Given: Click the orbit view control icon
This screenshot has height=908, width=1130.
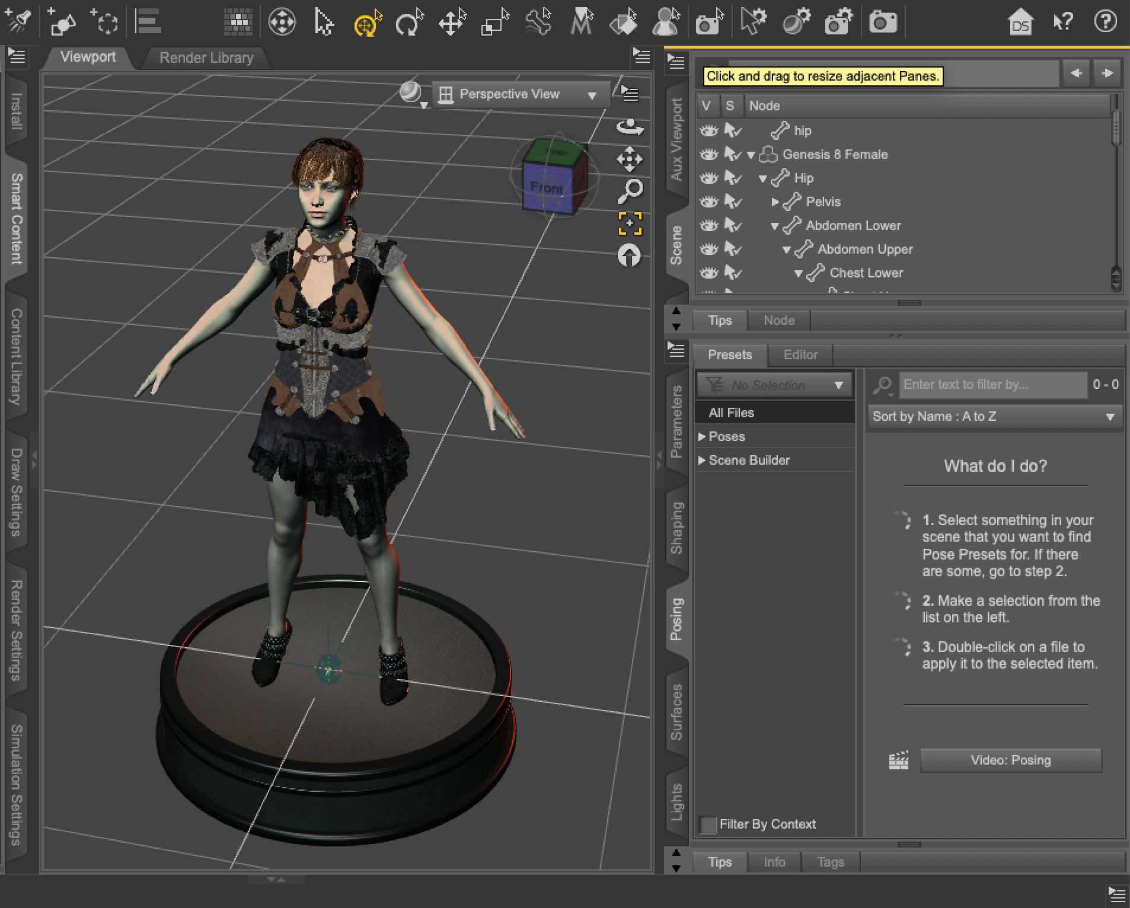Looking at the screenshot, I should tap(630, 127).
